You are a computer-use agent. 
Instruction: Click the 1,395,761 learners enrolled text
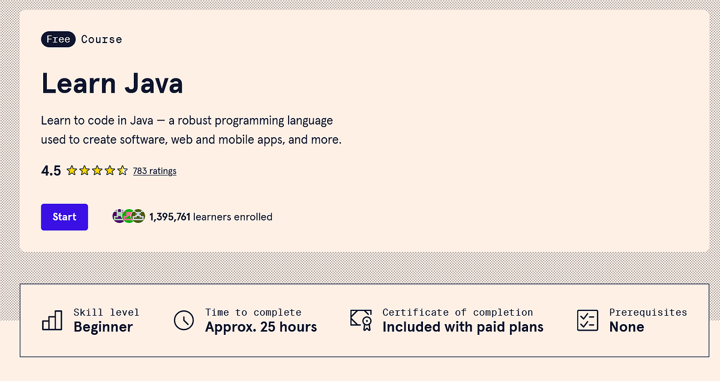(211, 217)
